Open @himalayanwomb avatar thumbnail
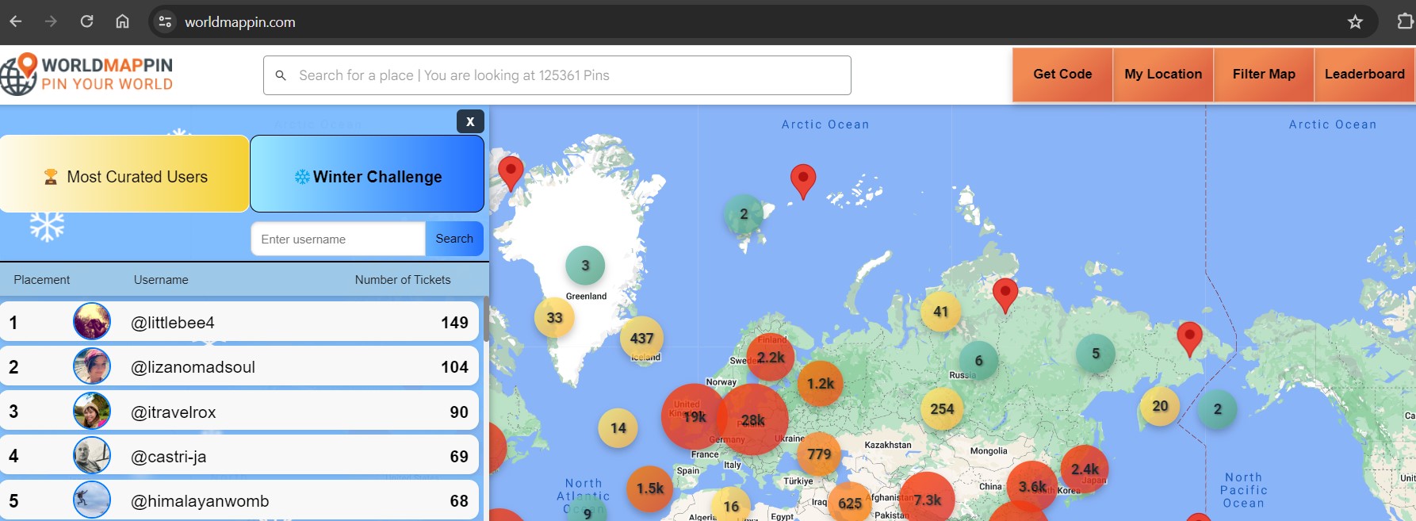This screenshot has height=521, width=1416. tap(92, 500)
